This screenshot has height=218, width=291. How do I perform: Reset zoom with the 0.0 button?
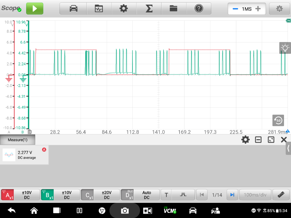point(278,120)
